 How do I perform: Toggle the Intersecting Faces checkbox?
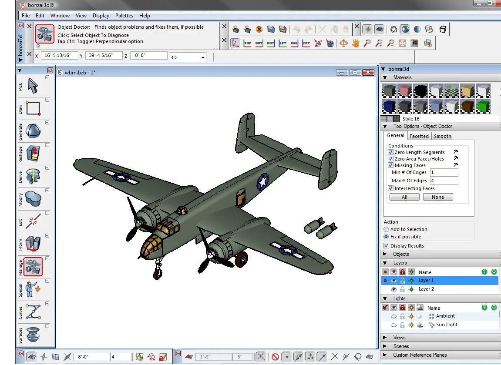pyautogui.click(x=390, y=188)
